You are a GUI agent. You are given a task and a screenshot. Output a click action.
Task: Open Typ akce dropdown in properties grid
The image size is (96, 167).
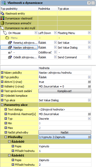[x=89, y=100]
